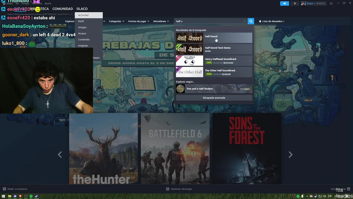
Task: Select Henry Halfhead Soundtrack result
Action: (x=214, y=61)
